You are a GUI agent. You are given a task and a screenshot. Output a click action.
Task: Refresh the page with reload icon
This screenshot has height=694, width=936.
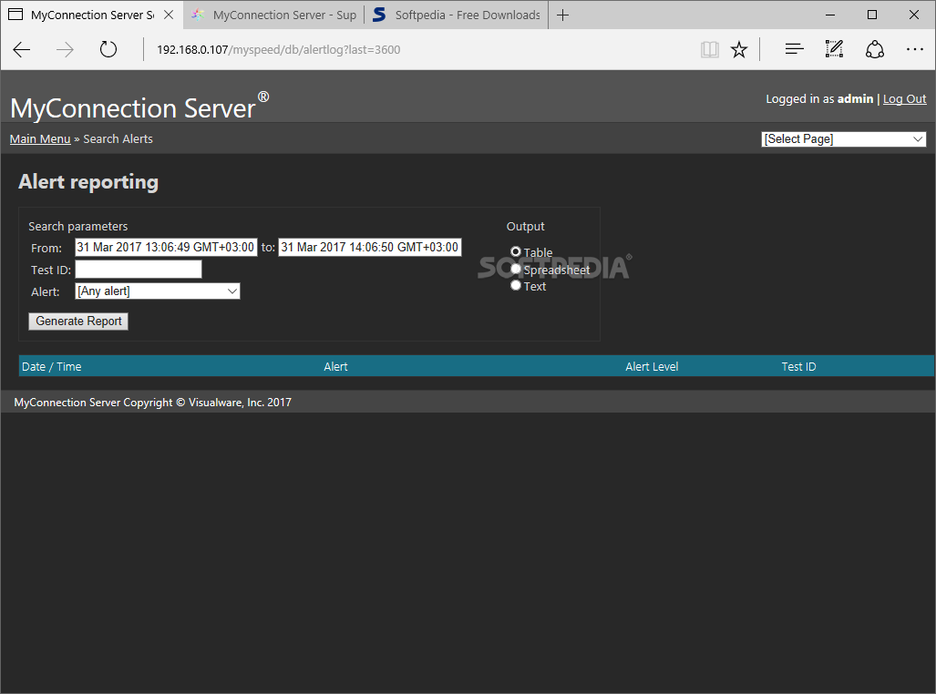tap(108, 49)
